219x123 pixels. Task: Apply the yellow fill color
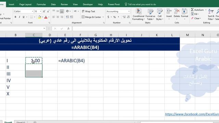40,17
